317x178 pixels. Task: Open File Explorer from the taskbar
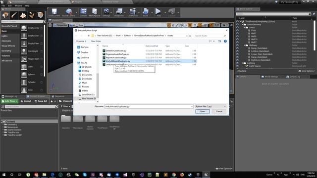(44, 175)
